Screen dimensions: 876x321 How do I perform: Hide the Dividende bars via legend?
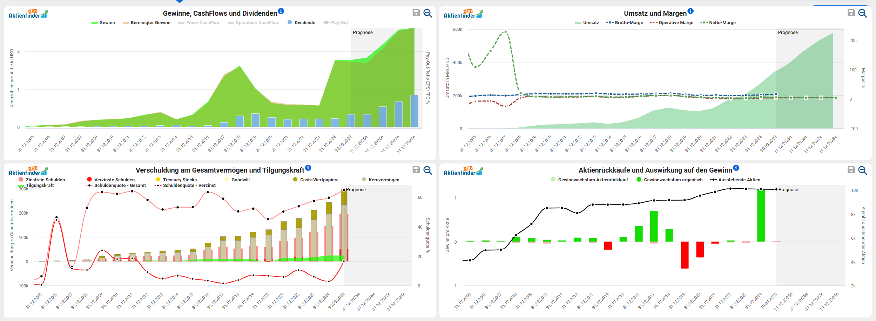(x=304, y=23)
